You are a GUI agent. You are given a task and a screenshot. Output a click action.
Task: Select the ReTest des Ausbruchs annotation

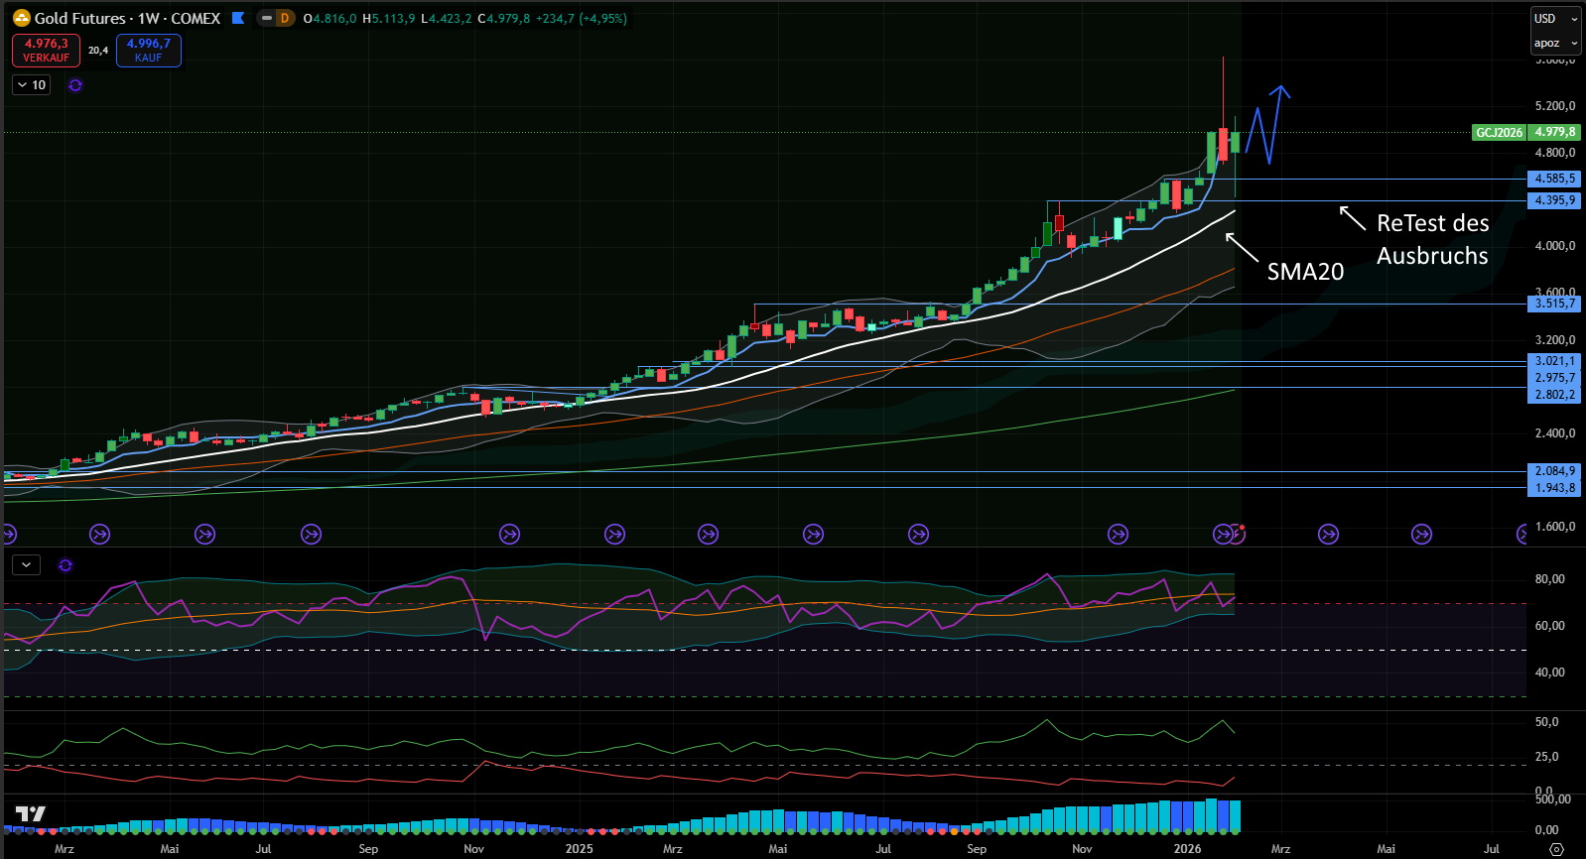1432,239
